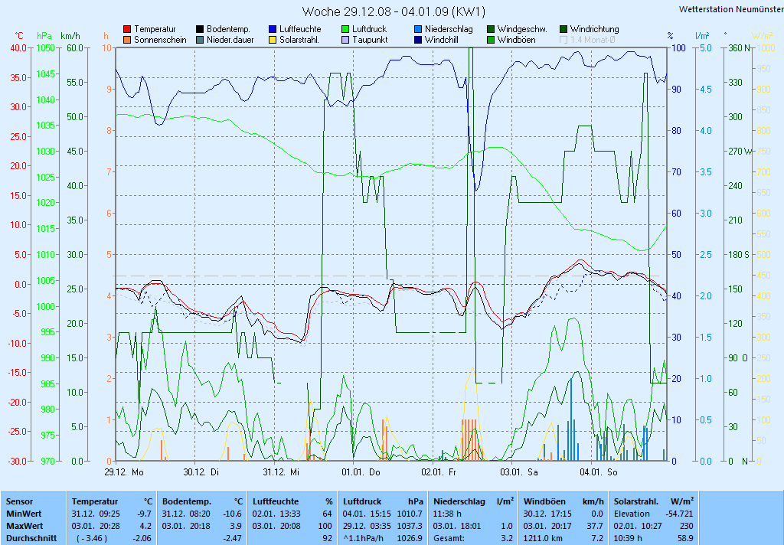
Task: Click the Luftdruck column header in table
Action: pyautogui.click(x=361, y=501)
